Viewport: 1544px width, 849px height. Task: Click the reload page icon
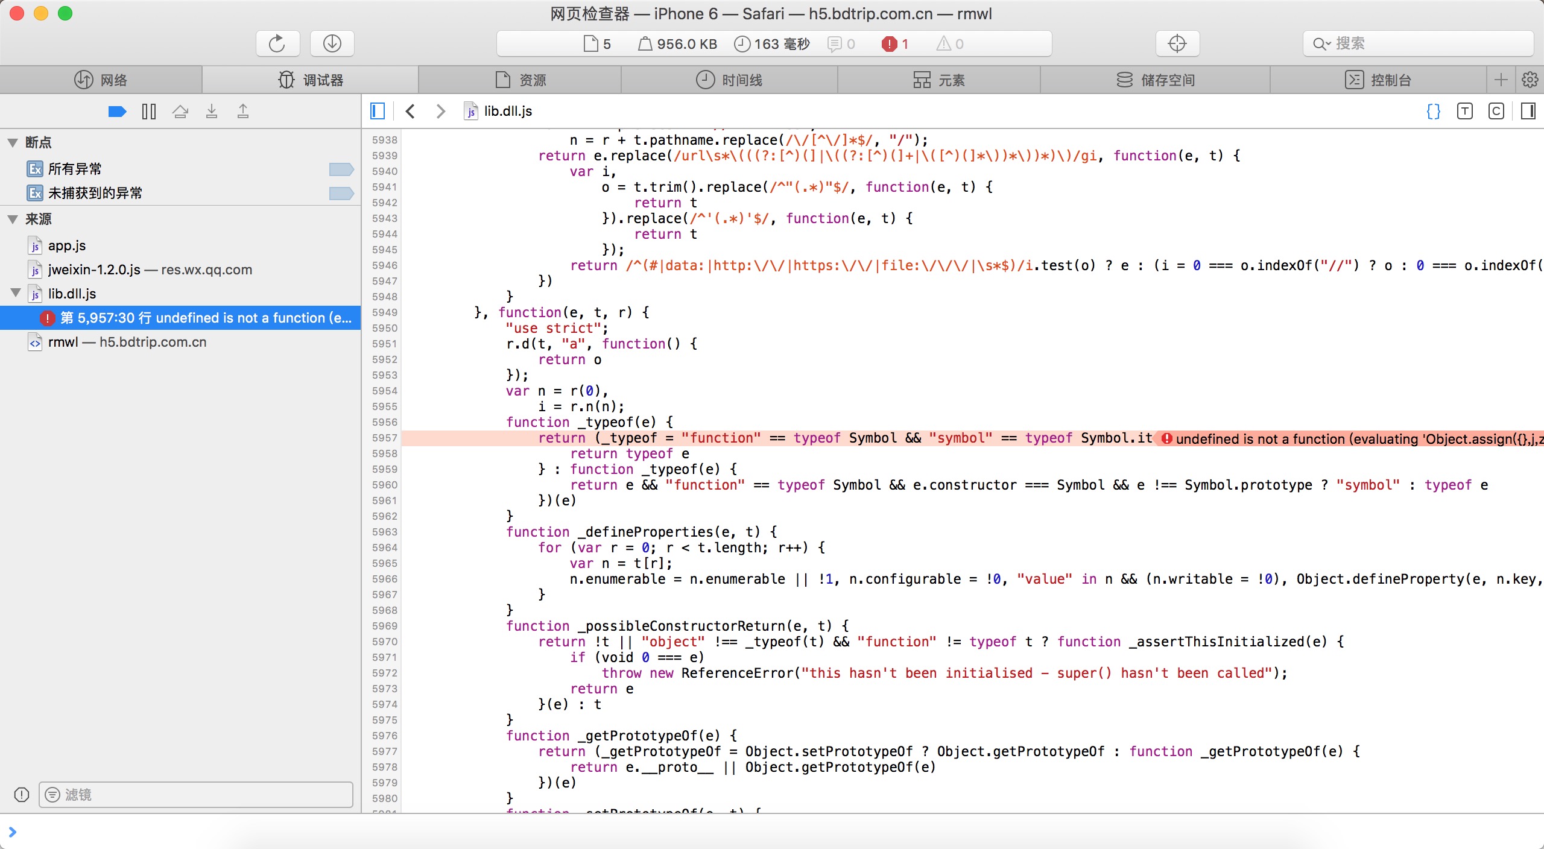(x=277, y=43)
